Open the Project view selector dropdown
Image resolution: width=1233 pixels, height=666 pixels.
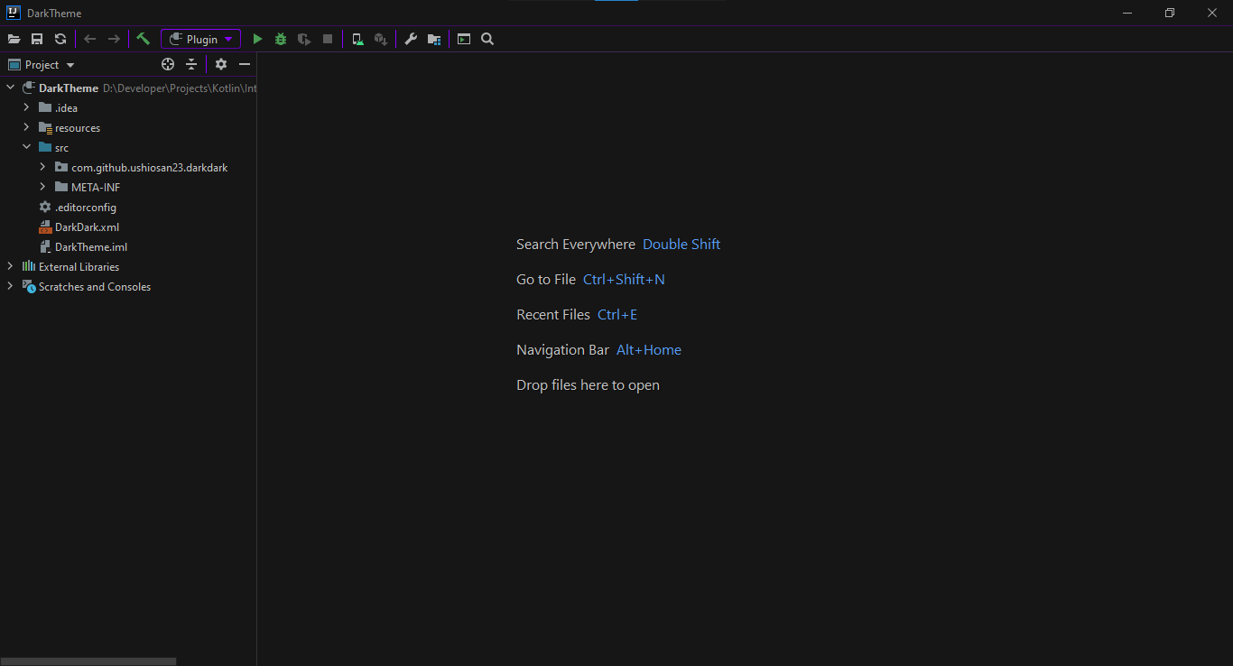pos(70,64)
